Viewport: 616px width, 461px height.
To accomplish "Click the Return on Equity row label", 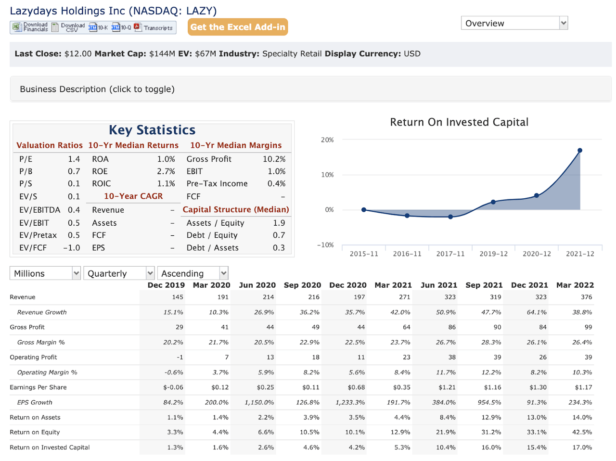I will tap(35, 432).
